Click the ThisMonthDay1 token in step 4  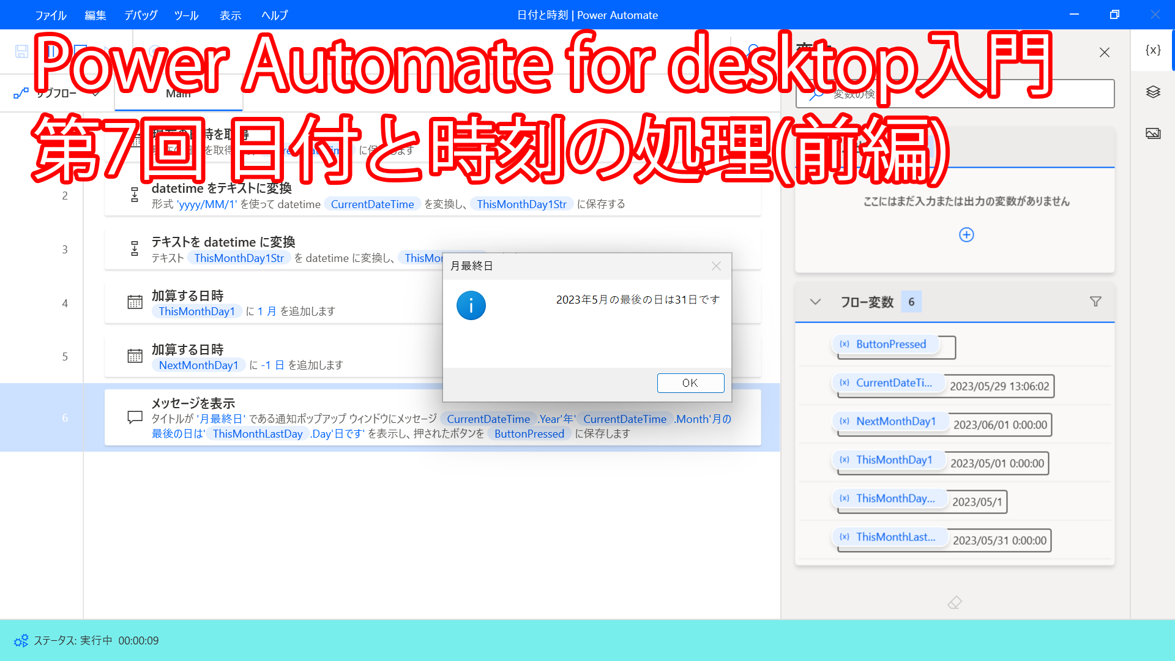197,312
